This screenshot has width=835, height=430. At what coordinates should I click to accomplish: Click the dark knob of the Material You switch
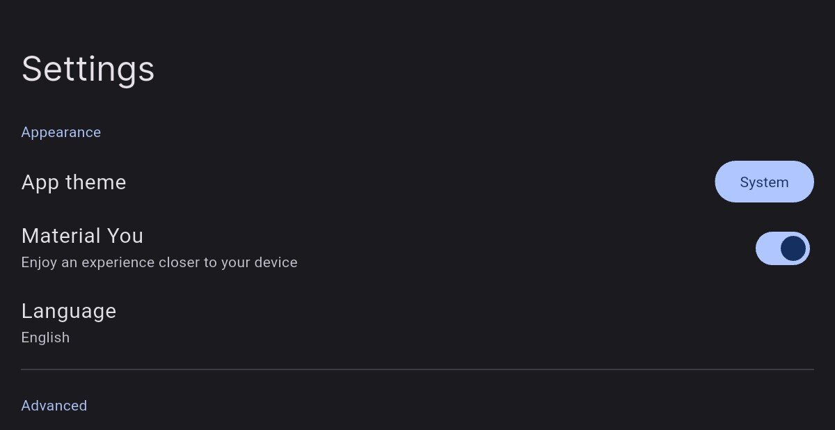(793, 248)
